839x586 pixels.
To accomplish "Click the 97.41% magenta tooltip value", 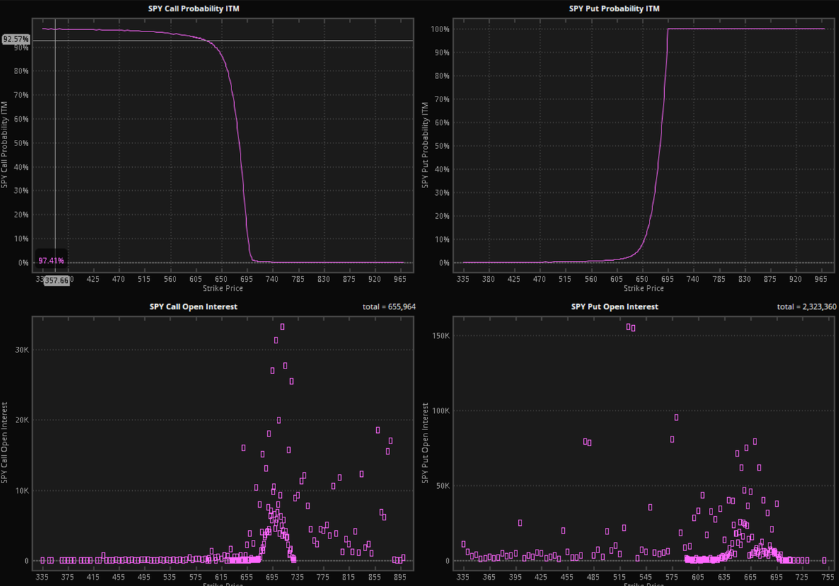I will pos(51,261).
